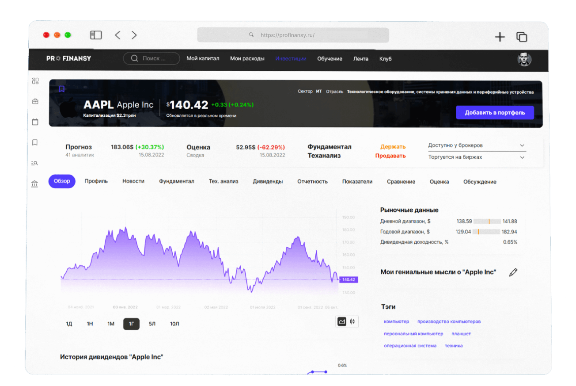The height and width of the screenshot is (386, 576).
Task: Open the briefcase portfolio icon in the sidebar
Action: click(x=35, y=101)
